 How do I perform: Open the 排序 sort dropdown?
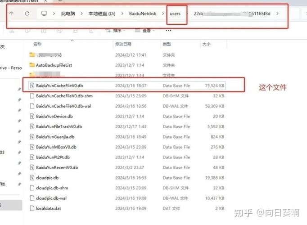115,31
